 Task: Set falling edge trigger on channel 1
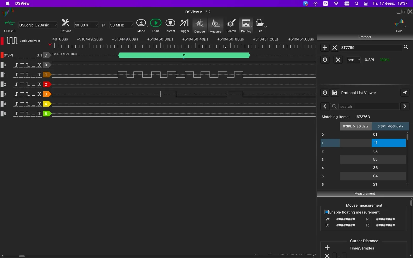28,75
